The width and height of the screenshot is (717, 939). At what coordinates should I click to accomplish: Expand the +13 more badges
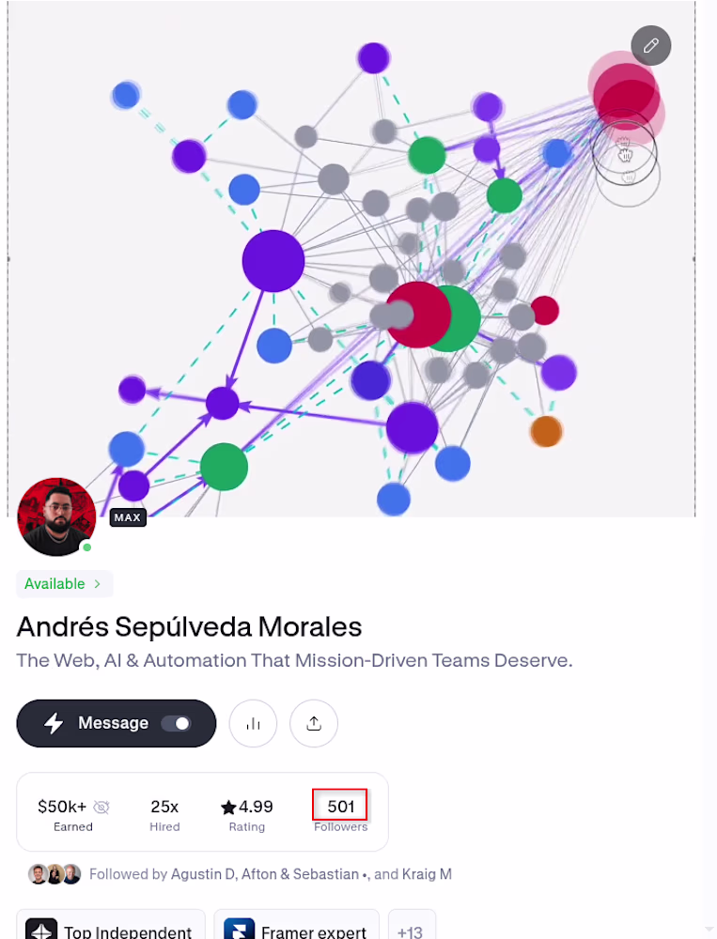tap(412, 930)
